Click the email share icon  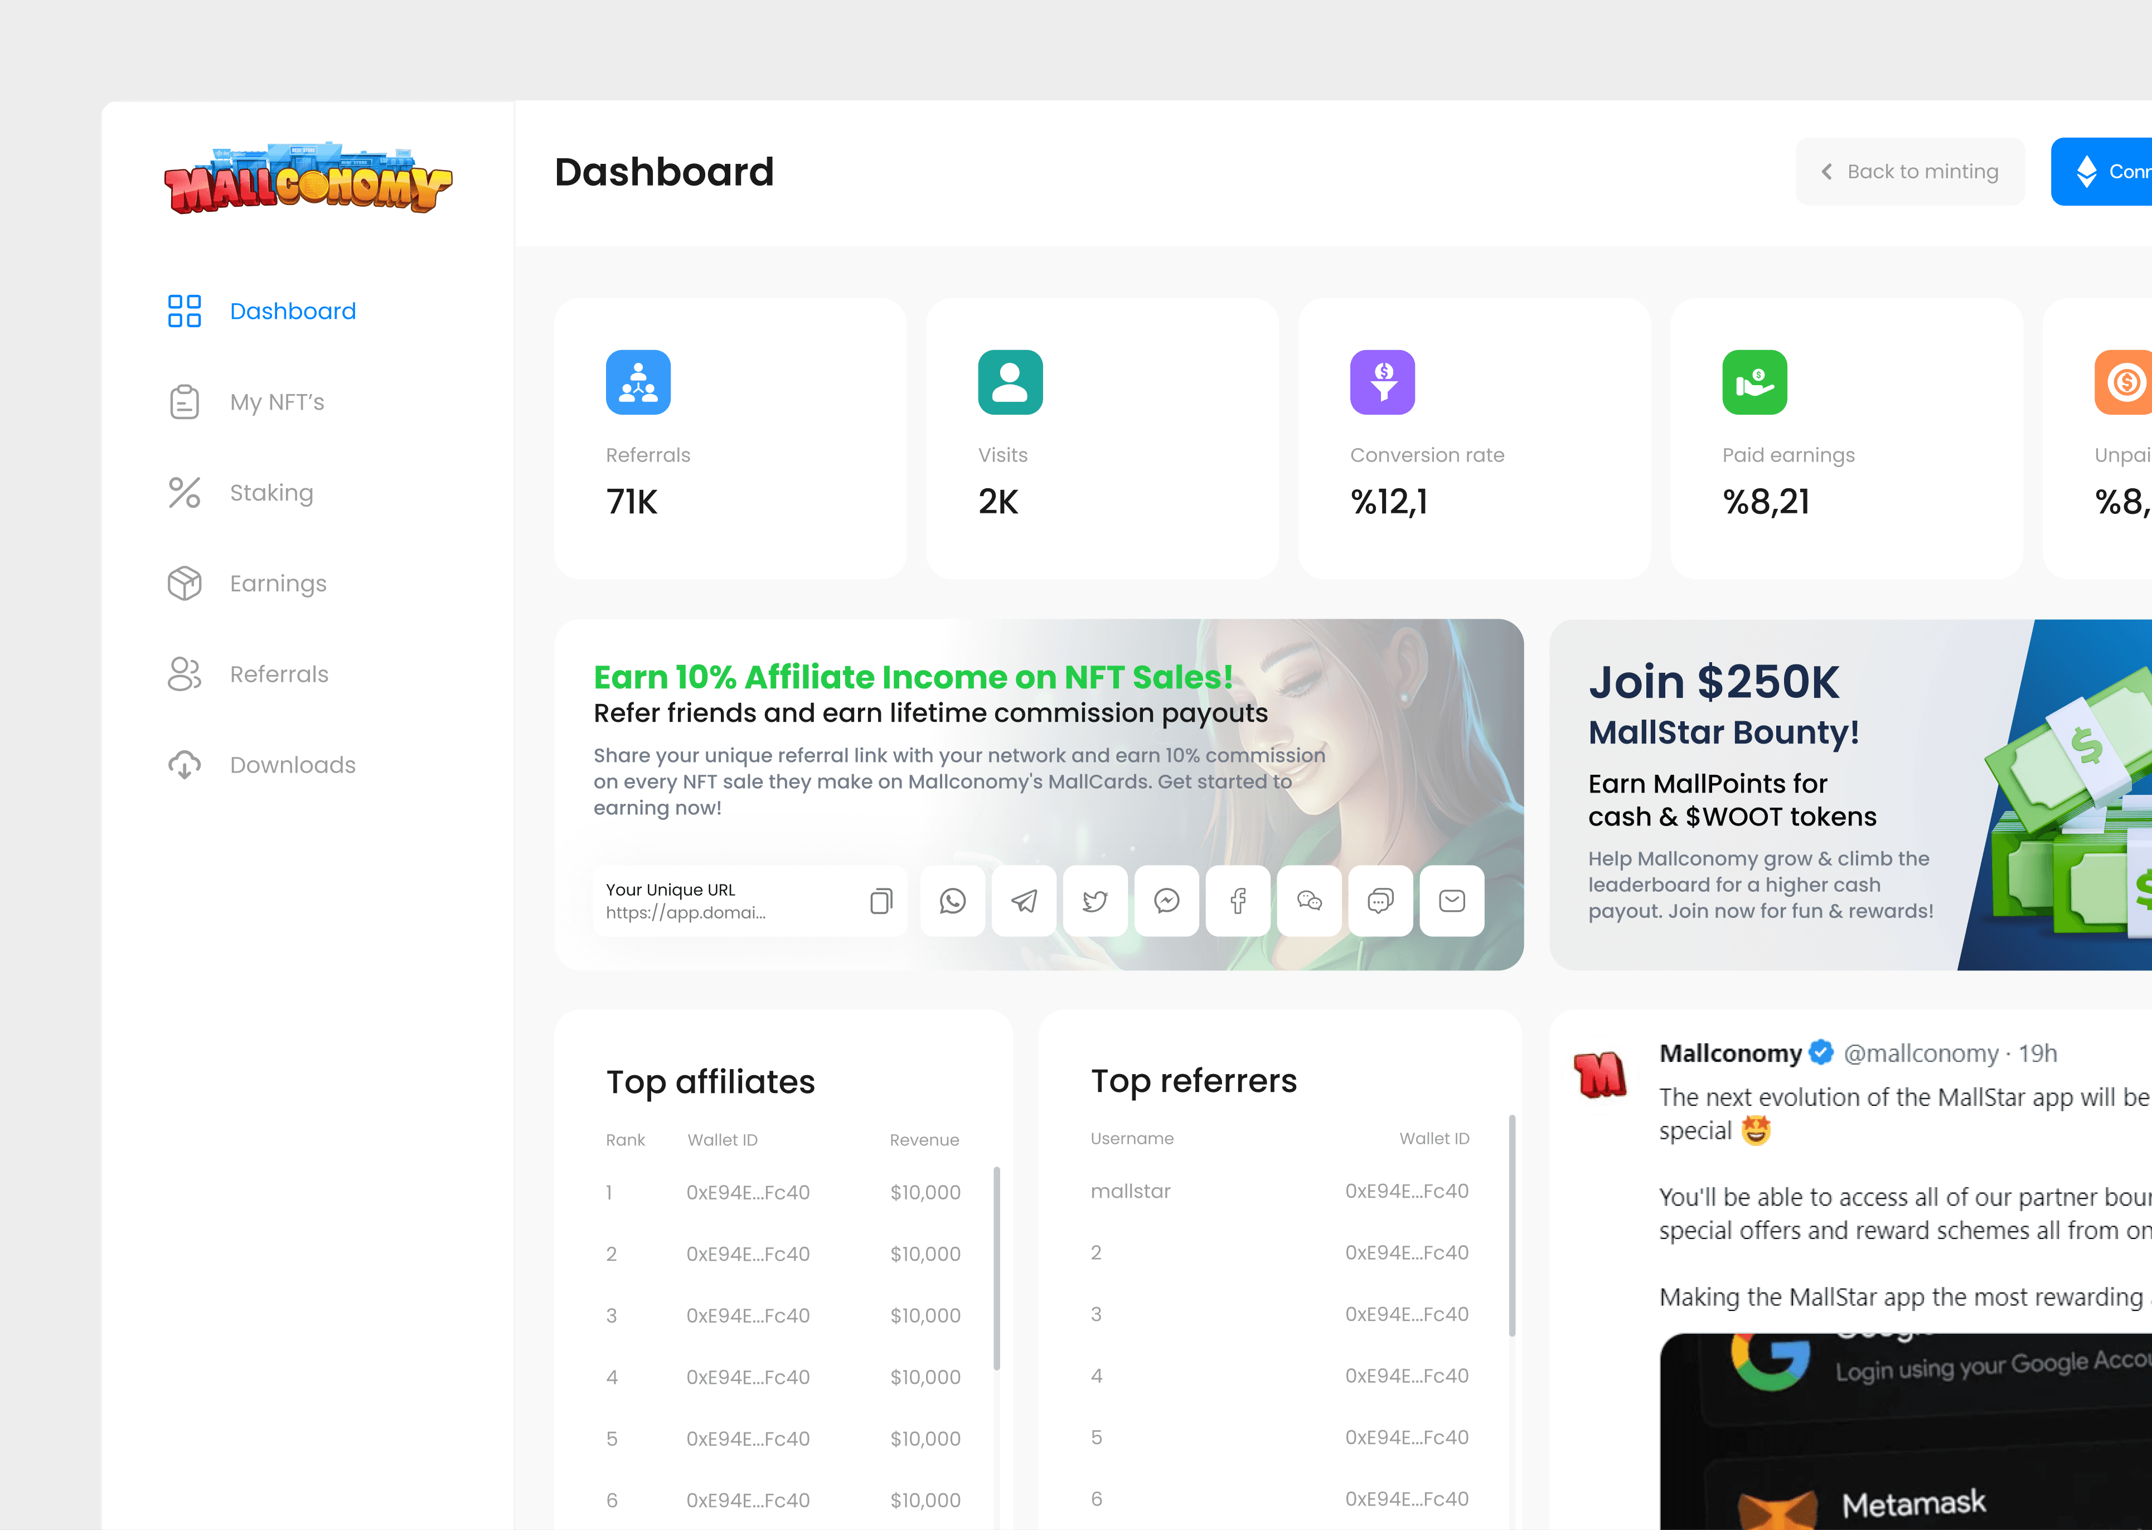pos(1452,901)
